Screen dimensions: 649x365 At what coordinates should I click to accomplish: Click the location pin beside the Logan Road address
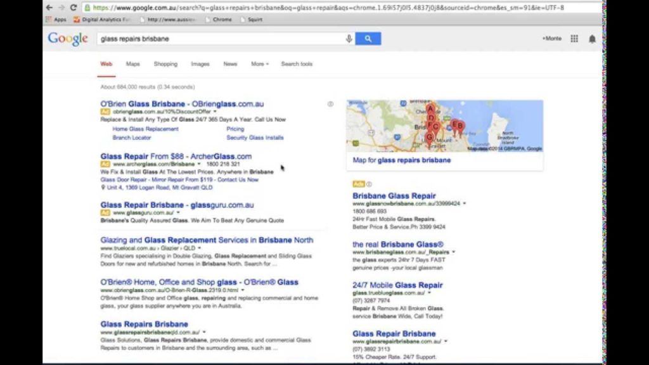[103, 188]
